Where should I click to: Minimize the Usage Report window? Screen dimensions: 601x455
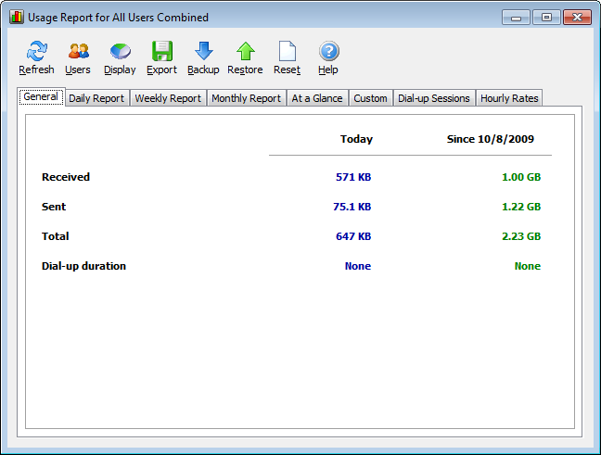516,18
